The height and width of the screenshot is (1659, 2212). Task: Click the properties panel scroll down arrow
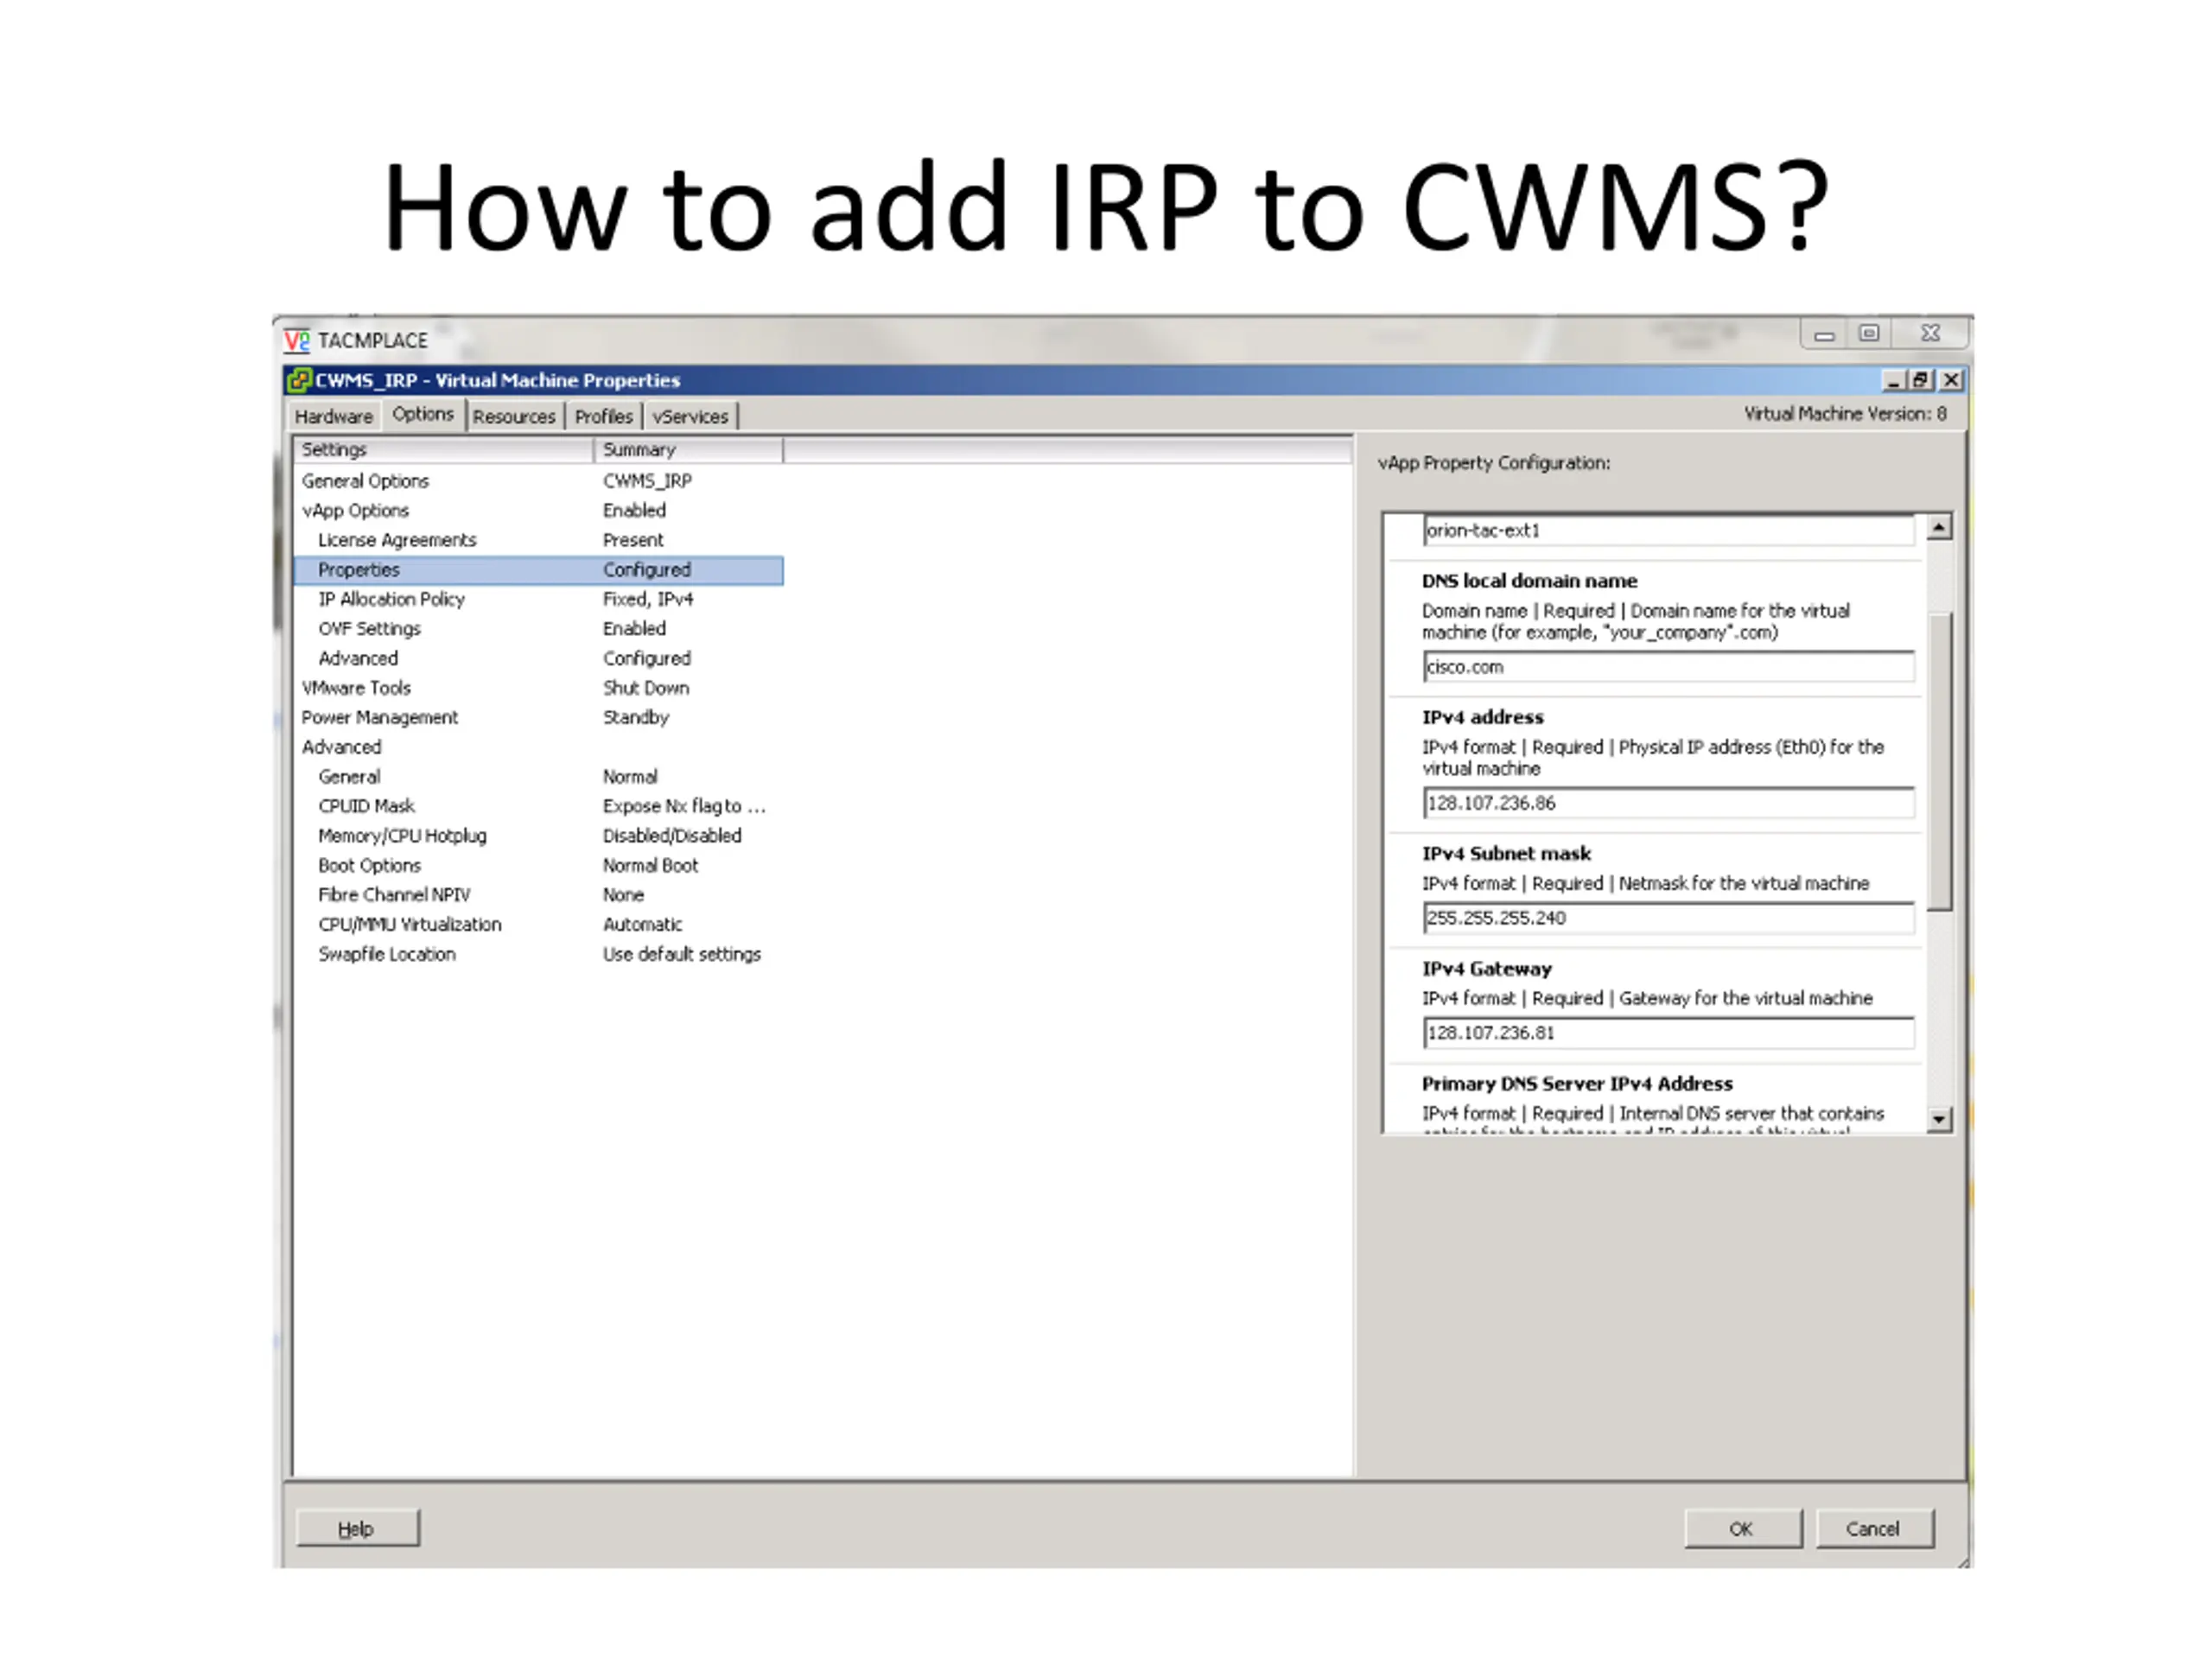[x=1939, y=1119]
